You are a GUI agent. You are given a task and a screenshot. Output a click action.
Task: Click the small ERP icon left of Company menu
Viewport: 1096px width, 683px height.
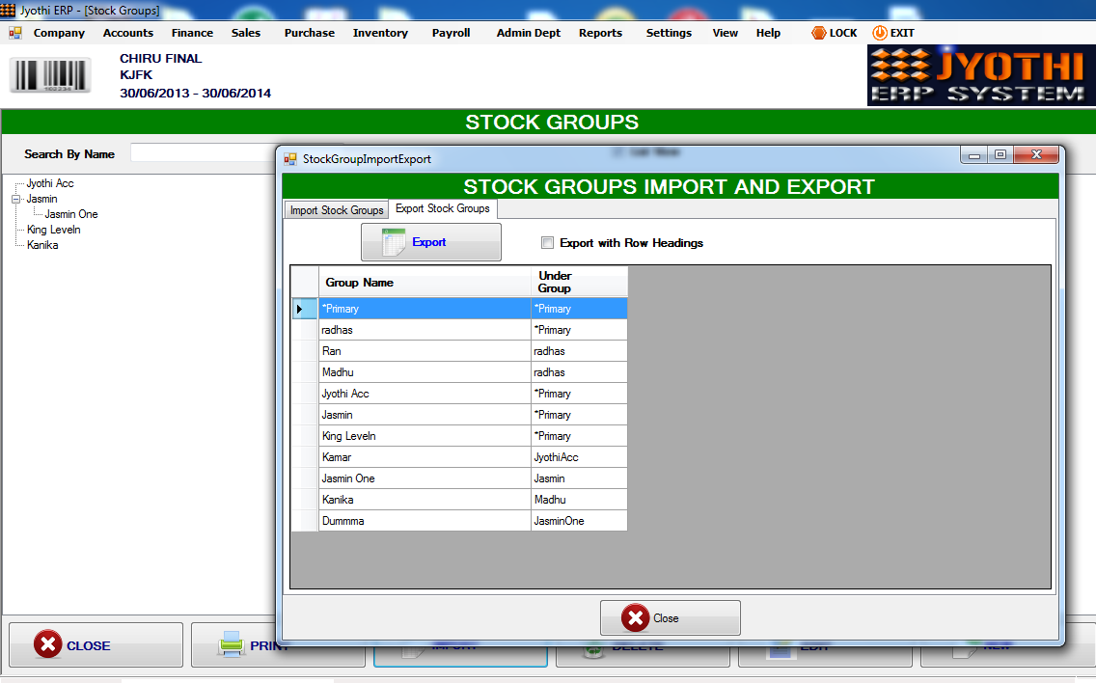pos(14,32)
